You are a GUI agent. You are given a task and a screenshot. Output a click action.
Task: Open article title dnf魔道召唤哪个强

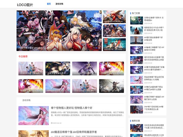74,132
